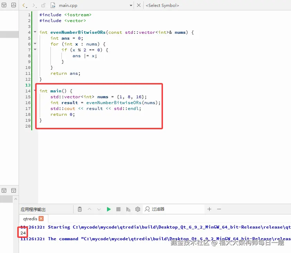Viewport: 291px width, 253px height.
Task: Zoom out output text with minus button
Action: pos(219,209)
